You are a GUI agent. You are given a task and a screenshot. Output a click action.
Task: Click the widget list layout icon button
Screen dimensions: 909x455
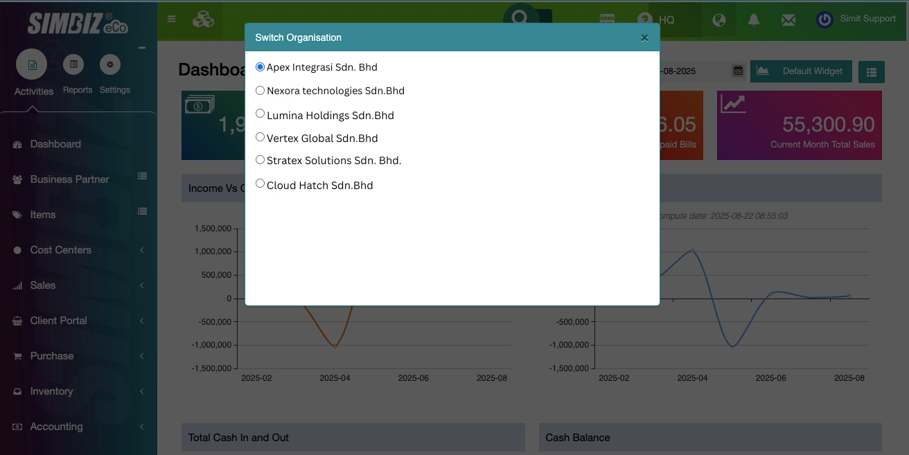pyautogui.click(x=871, y=71)
